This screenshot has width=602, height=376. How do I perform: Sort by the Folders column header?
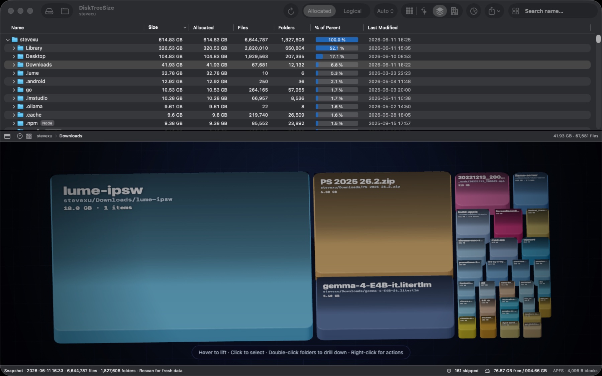[x=286, y=28]
